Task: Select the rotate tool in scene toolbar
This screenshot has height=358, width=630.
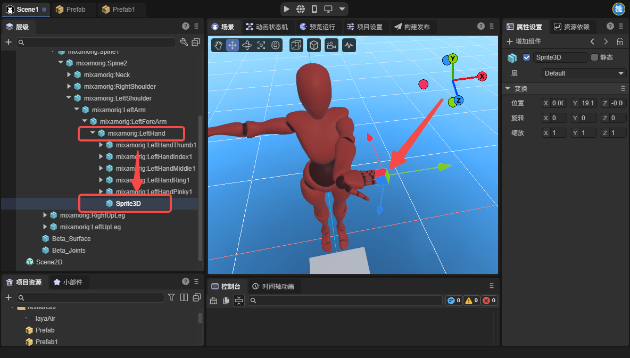Action: coord(247,46)
